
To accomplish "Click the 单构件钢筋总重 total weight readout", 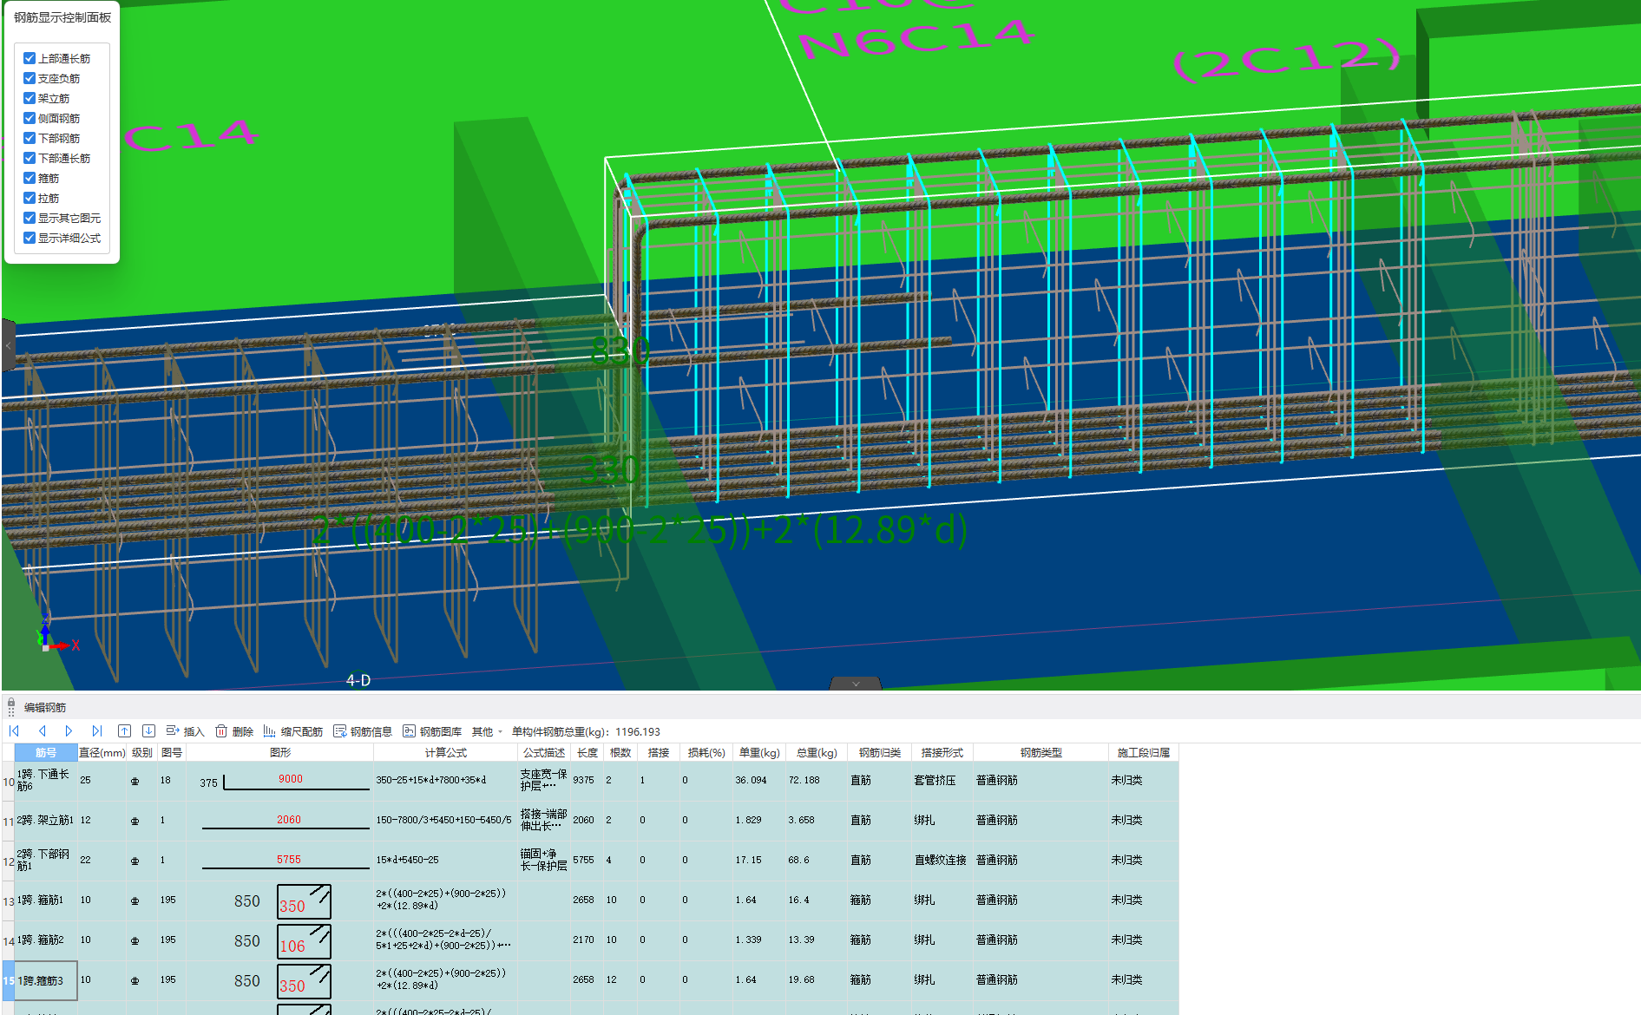I will click(586, 731).
